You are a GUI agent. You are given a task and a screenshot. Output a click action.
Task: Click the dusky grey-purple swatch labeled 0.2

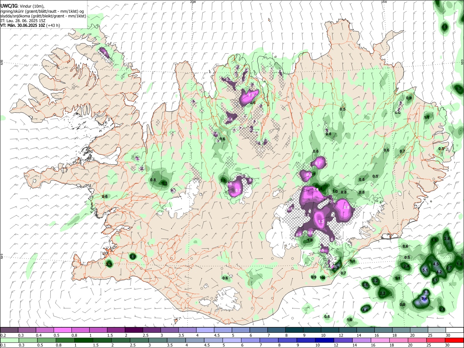[9, 330]
